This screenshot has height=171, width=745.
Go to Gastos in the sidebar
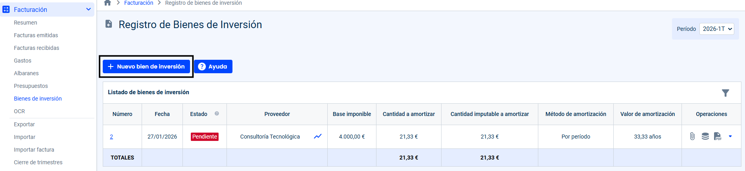(23, 61)
